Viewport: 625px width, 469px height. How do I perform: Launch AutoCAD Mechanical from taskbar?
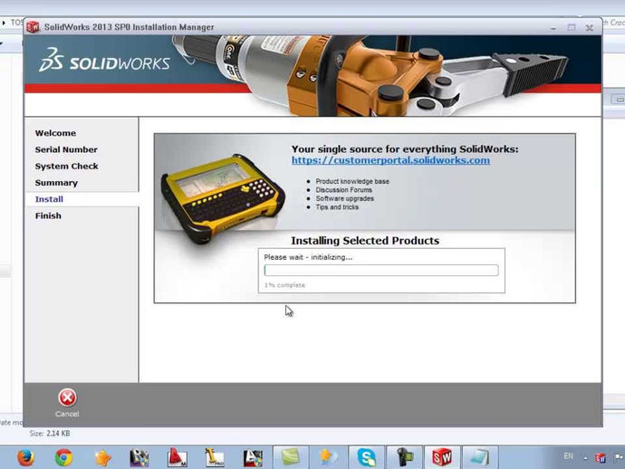pyautogui.click(x=178, y=457)
